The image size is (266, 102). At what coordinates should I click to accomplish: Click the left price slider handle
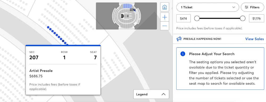click(197, 18)
